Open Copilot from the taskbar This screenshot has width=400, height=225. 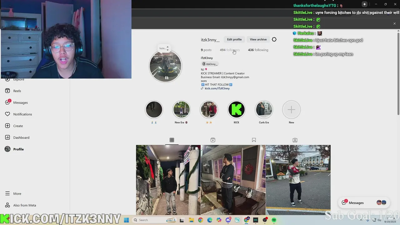click(x=219, y=220)
